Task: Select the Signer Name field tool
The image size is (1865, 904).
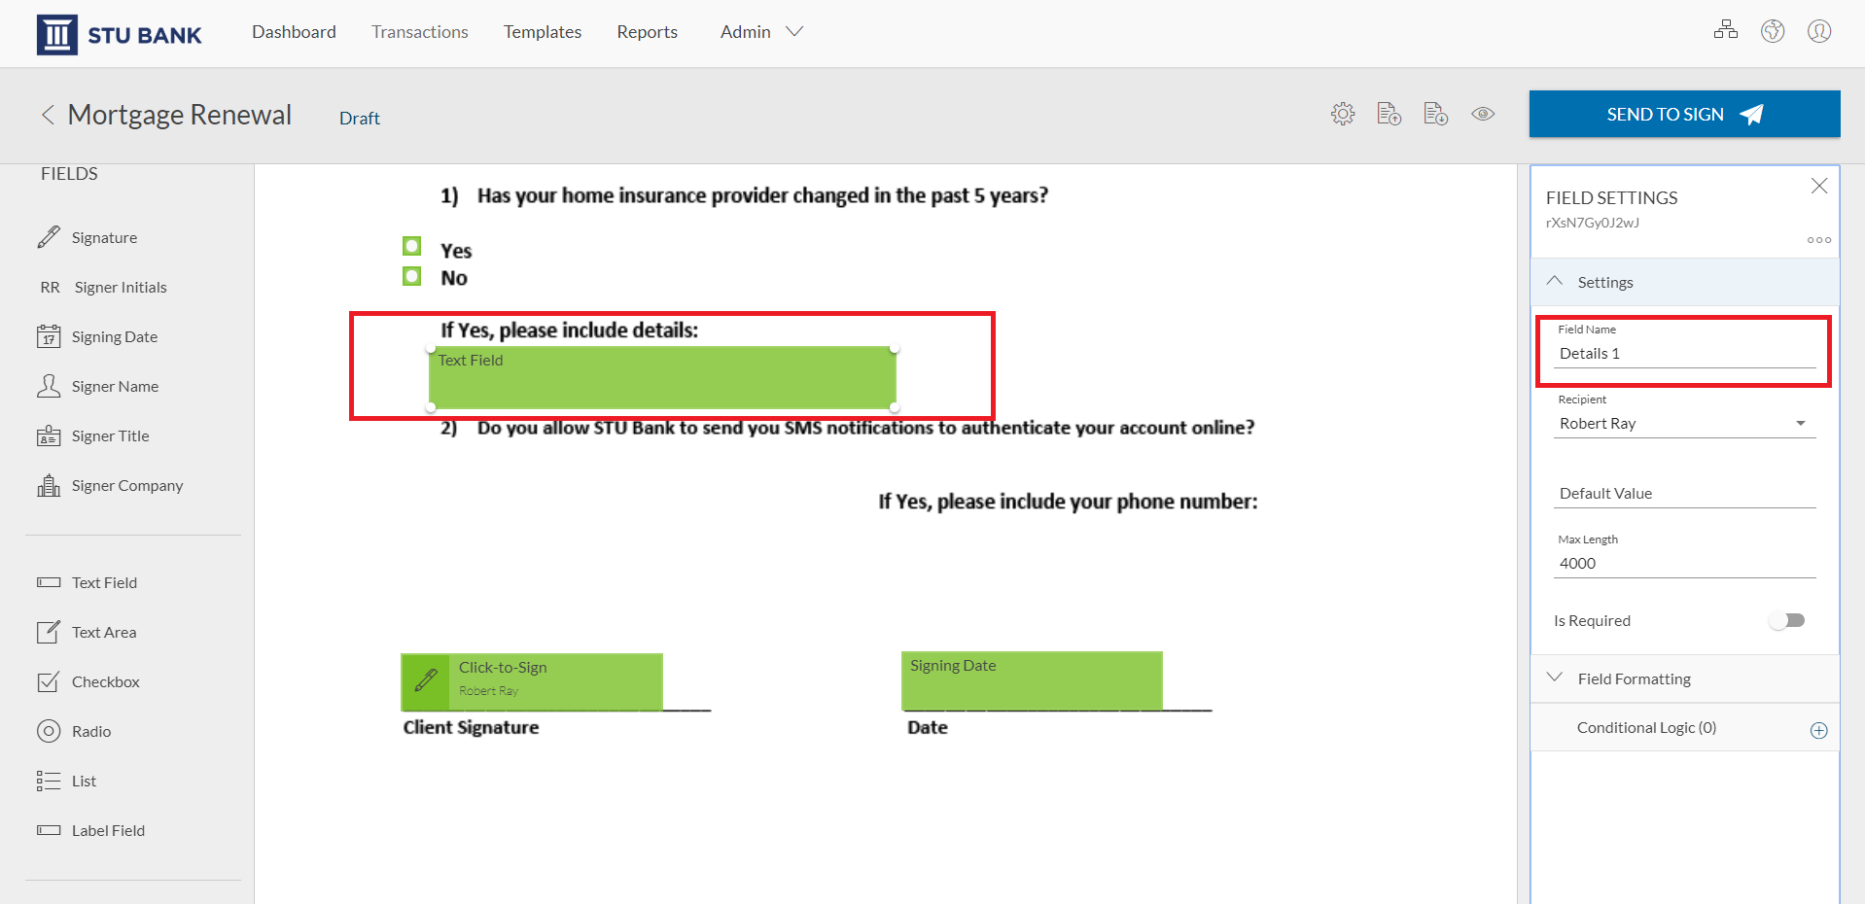Action: click(97, 386)
